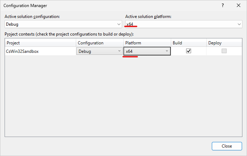Screen dimensions: 247x156
Task: Click the "Active solution platform:" label
Action: point(148,17)
